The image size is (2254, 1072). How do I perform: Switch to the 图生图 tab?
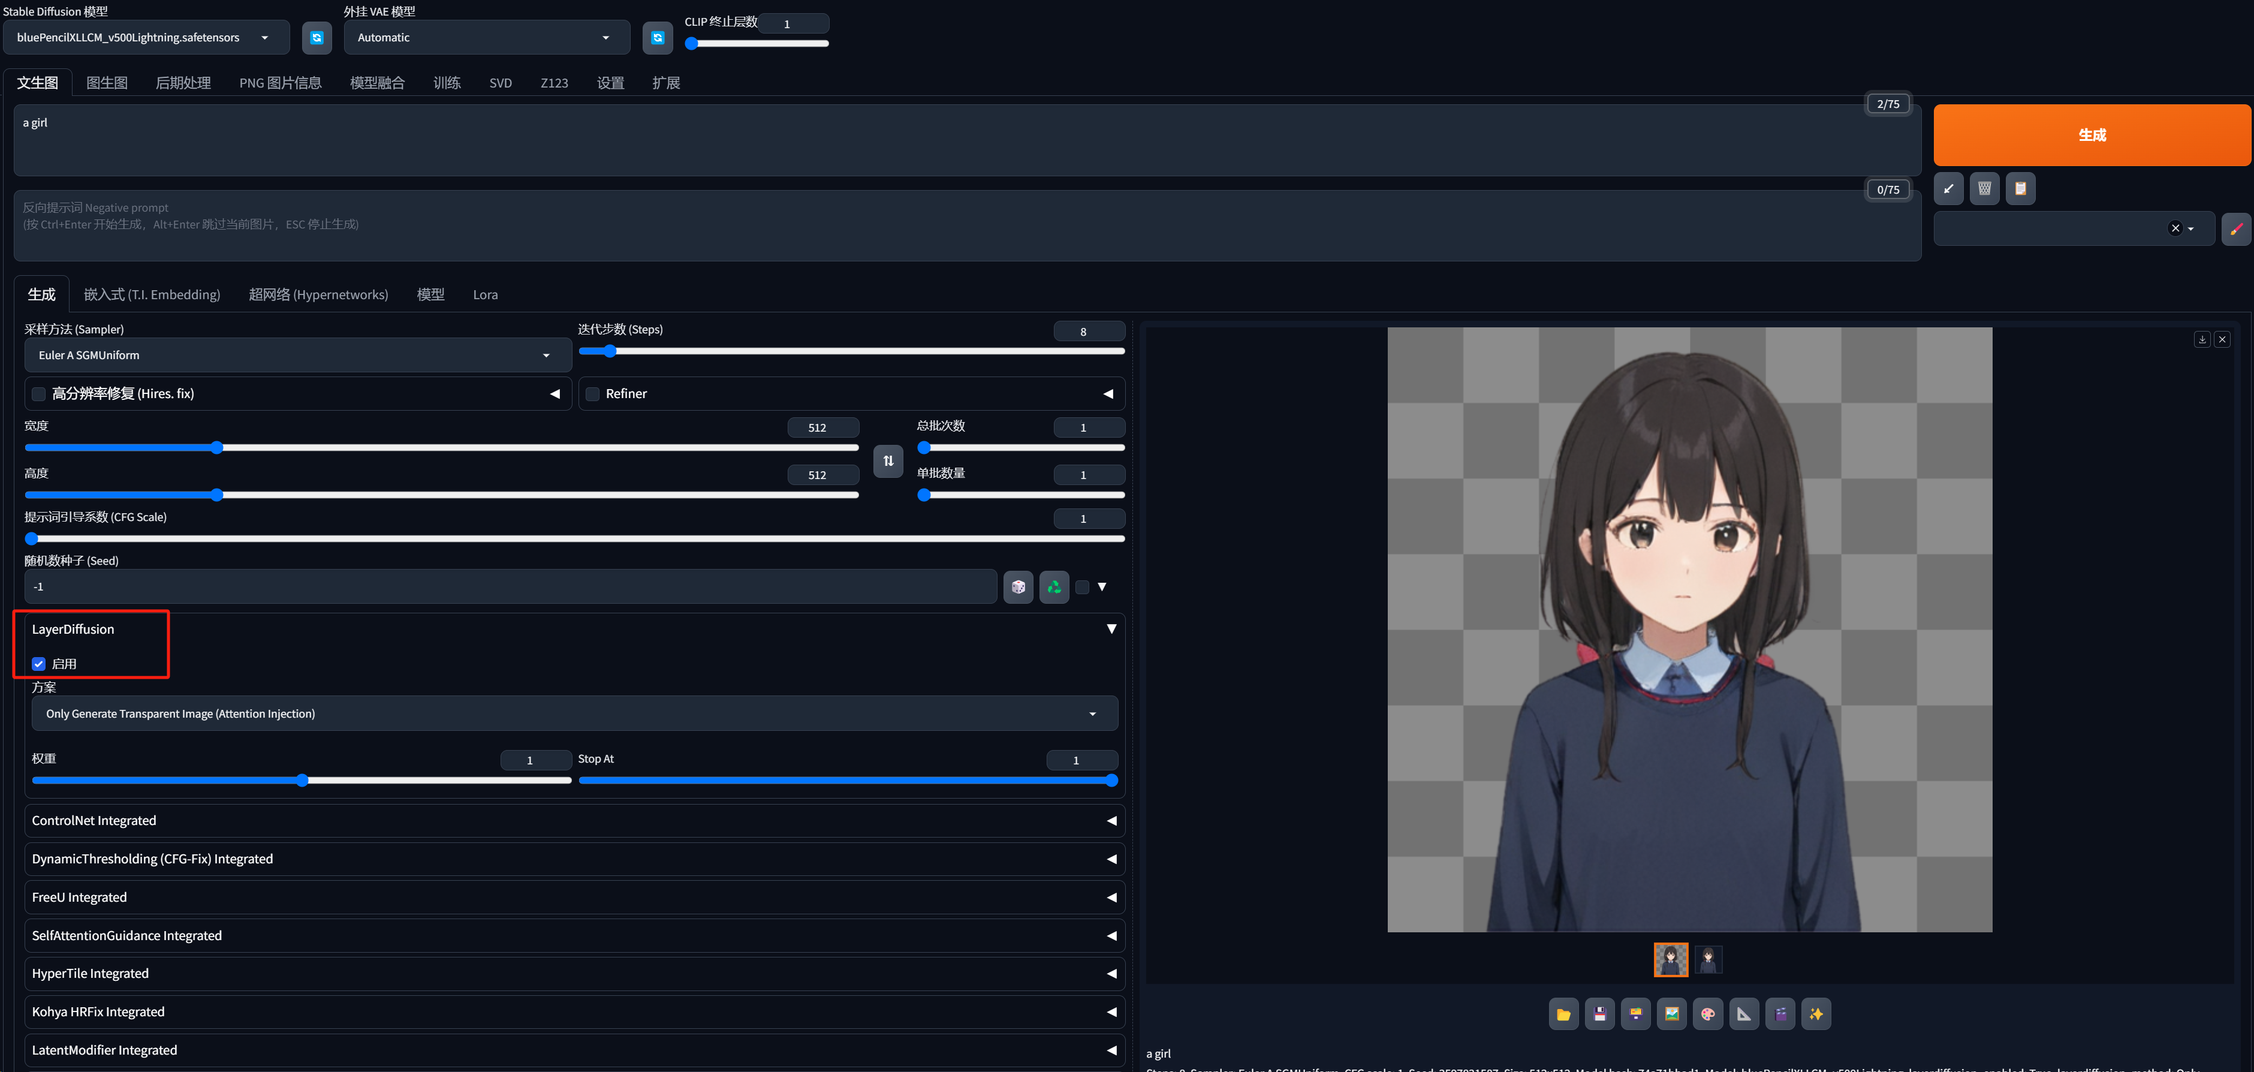pyautogui.click(x=107, y=82)
